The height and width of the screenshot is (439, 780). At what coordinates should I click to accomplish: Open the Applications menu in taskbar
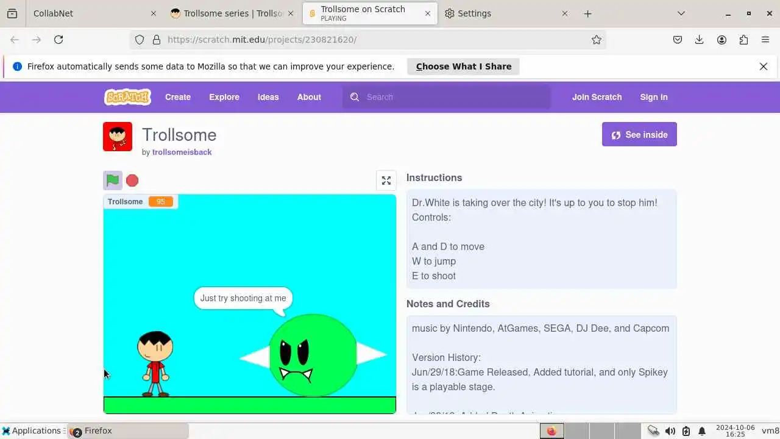(x=32, y=430)
